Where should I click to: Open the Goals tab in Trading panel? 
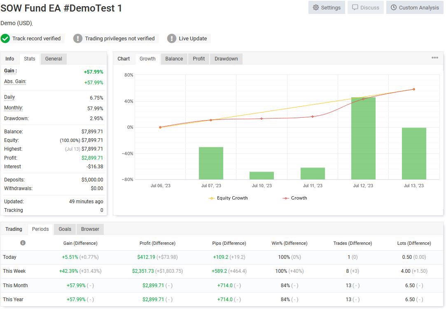tap(65, 229)
